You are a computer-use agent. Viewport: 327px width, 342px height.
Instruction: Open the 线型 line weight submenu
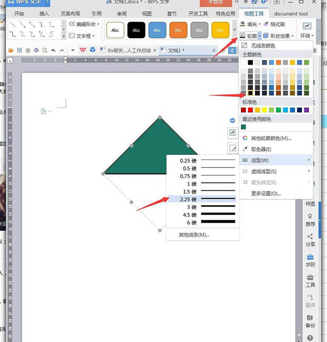(x=276, y=161)
